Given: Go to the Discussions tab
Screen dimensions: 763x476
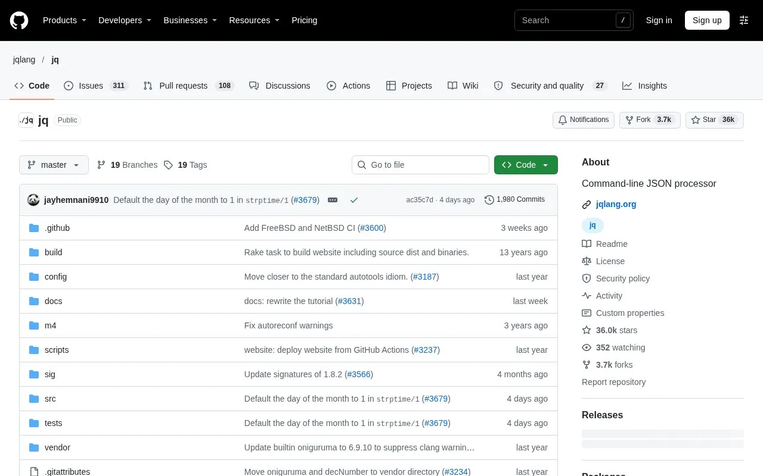Looking at the screenshot, I should tap(280, 86).
